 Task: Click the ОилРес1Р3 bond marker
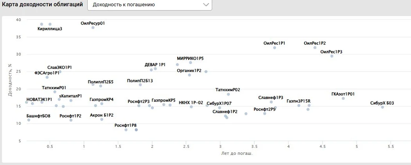click(x=332, y=56)
